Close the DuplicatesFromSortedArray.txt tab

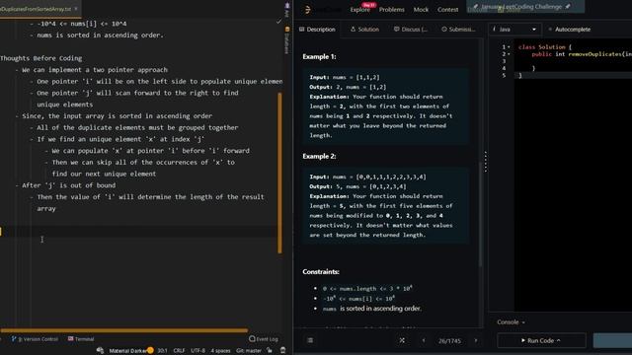tap(76, 9)
